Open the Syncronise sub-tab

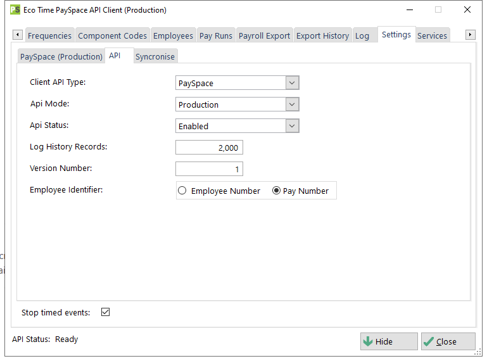(155, 56)
